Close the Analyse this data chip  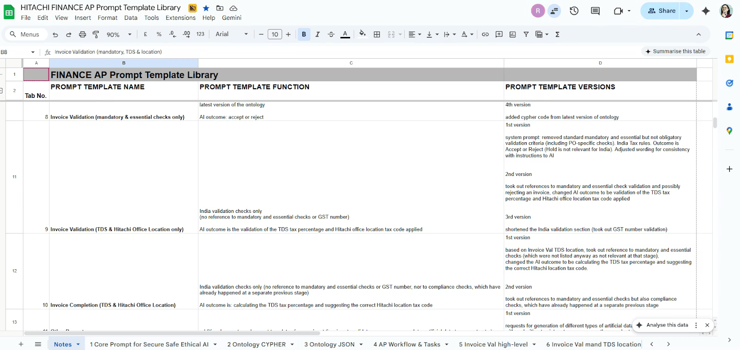click(707, 325)
